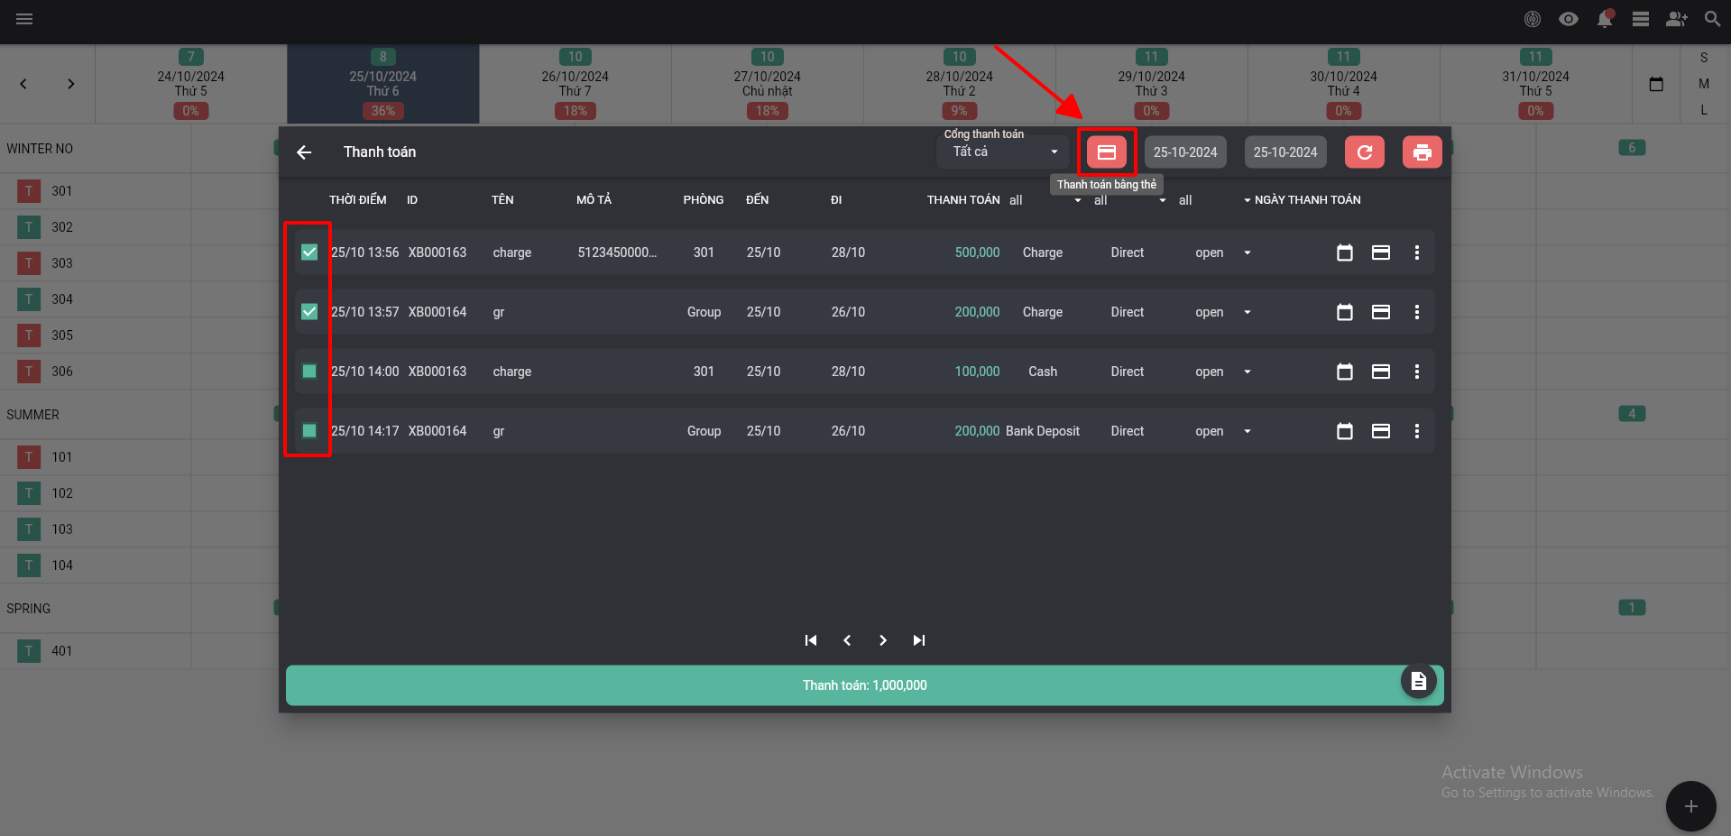Click card icon in the Cash 100,000 row
Viewport: 1731px width, 836px height.
tap(1381, 372)
